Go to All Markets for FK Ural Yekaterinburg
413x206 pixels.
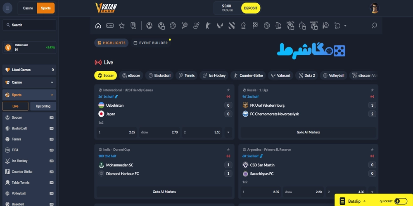[x=308, y=132]
